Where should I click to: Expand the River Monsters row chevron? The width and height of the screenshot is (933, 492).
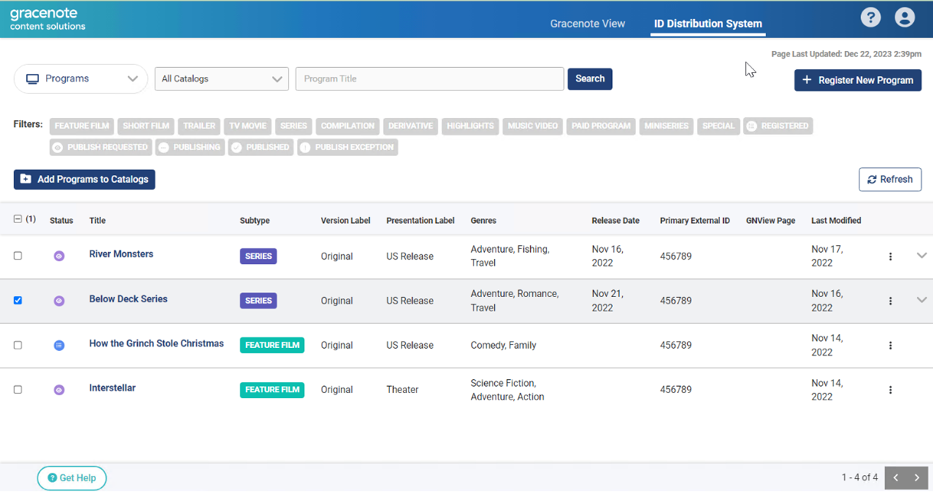point(921,256)
